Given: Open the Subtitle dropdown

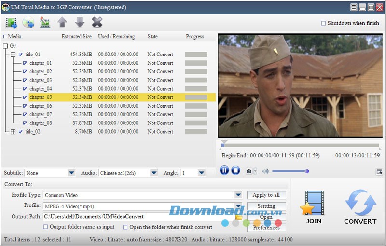Looking at the screenshot, I should tap(71, 173).
